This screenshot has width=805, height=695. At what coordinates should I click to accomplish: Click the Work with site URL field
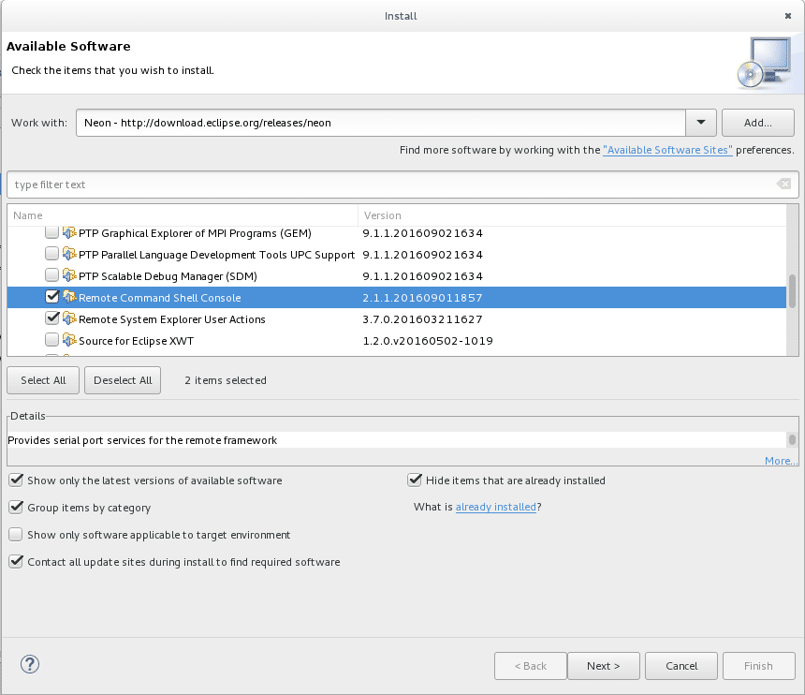[x=381, y=123]
